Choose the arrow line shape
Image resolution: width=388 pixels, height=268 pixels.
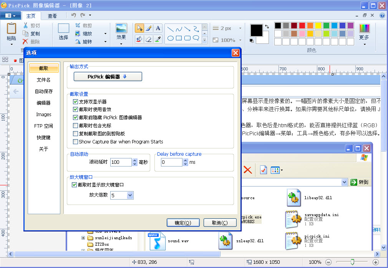click(187, 30)
